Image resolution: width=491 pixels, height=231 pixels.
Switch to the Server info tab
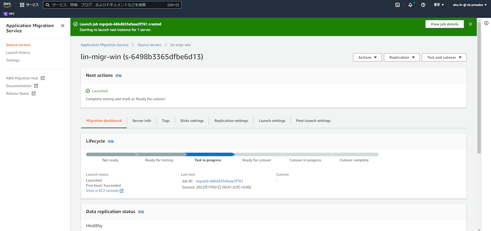[142, 121]
